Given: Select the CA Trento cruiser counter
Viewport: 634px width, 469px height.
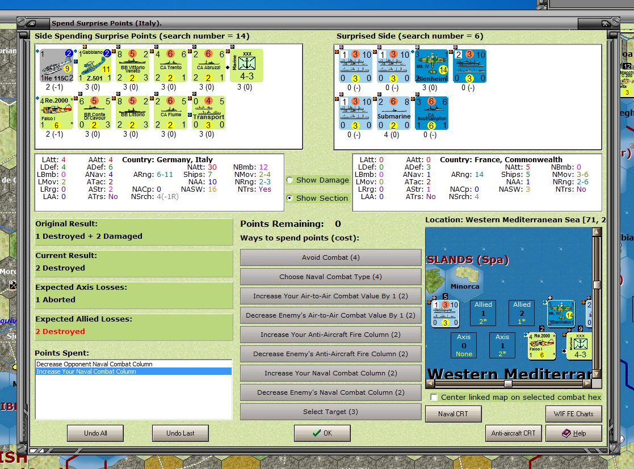Looking at the screenshot, I should click(171, 65).
